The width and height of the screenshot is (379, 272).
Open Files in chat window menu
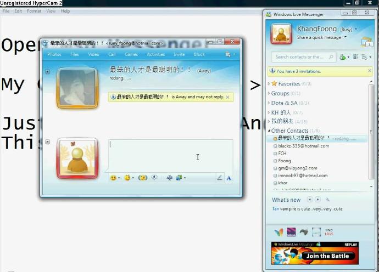click(75, 54)
